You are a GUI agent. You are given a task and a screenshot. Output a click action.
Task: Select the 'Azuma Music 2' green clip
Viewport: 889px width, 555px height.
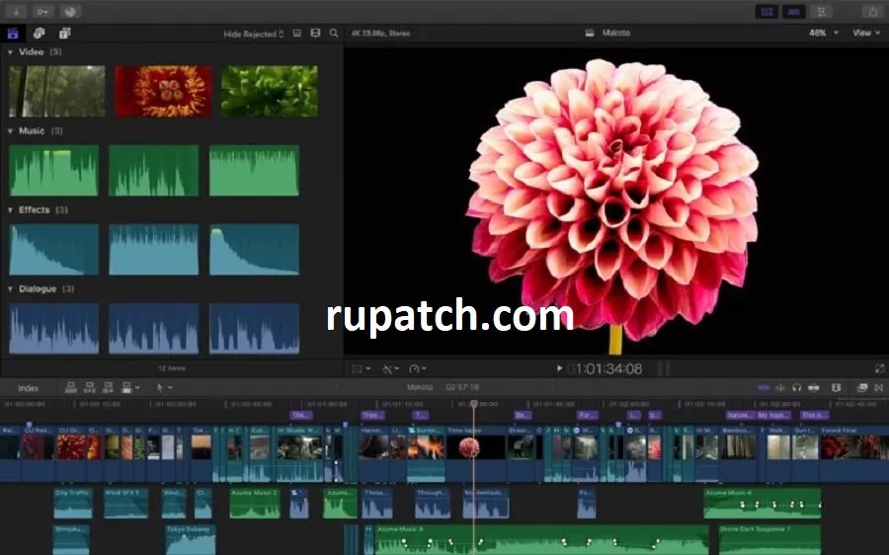click(x=255, y=503)
